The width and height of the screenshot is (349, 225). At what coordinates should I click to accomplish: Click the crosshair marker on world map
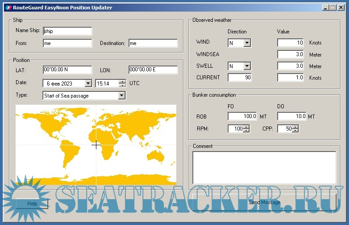(x=96, y=145)
